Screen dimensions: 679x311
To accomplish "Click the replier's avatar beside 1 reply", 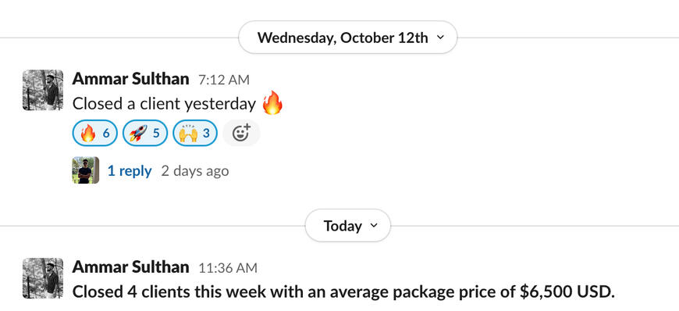I will click(85, 170).
